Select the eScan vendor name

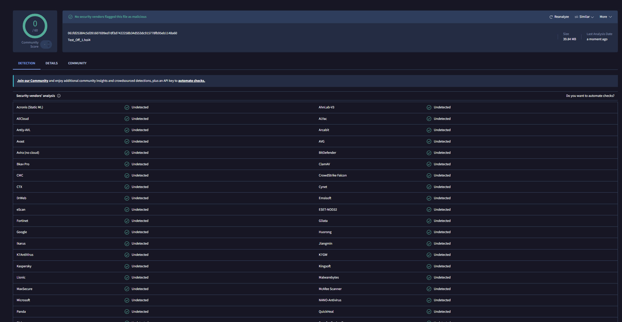point(21,210)
